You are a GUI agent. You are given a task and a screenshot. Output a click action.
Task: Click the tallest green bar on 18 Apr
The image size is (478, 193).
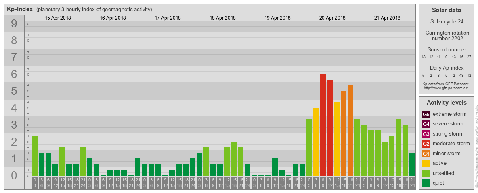coord(233,159)
